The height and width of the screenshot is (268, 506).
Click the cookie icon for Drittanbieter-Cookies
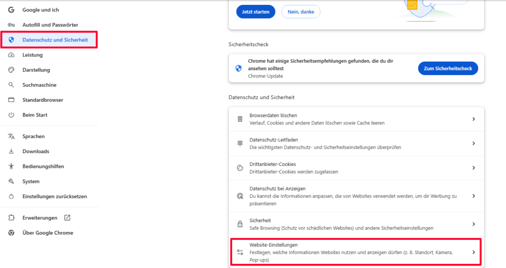click(x=240, y=168)
